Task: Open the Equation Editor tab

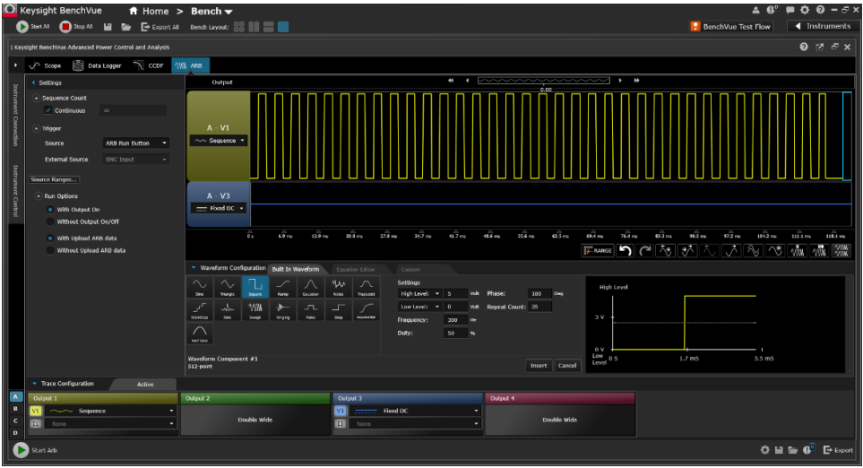Action: click(356, 270)
